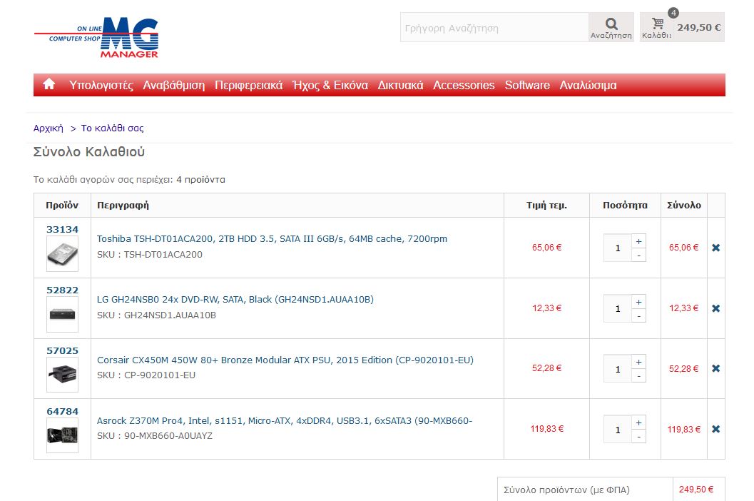The height and width of the screenshot is (501, 754).
Task: Click the MG Manager logo
Action: click(x=96, y=38)
